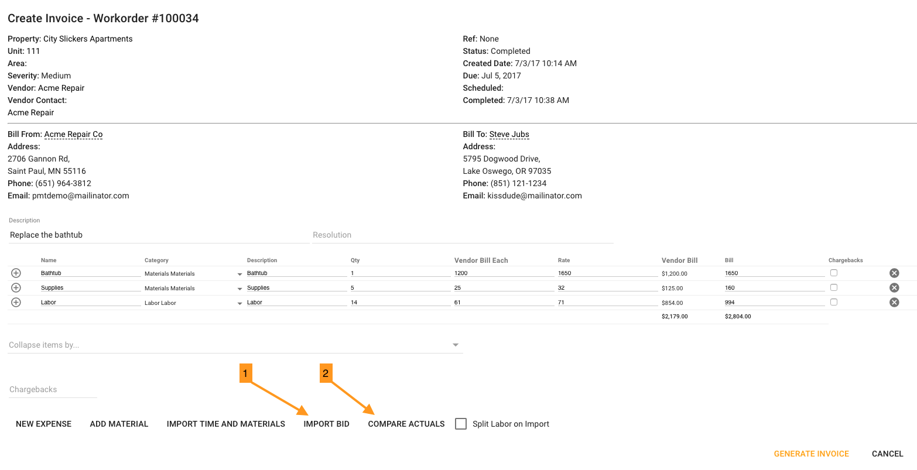This screenshot has width=917, height=470.
Task: Remove the Bathtub line item
Action: coord(894,273)
